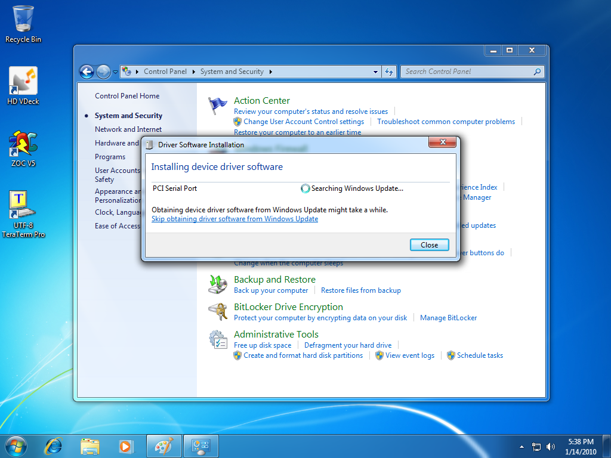Click the BitLocker Drive Encryption icon
Screen dimensions: 611x458
(218, 311)
